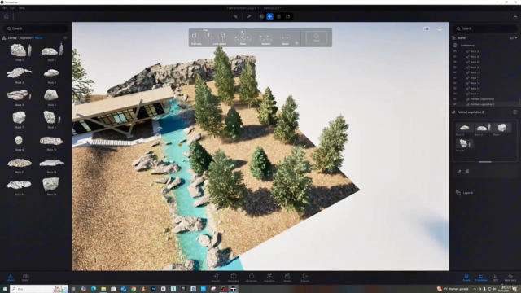
Task: Open user account icon
Action: pos(515,16)
